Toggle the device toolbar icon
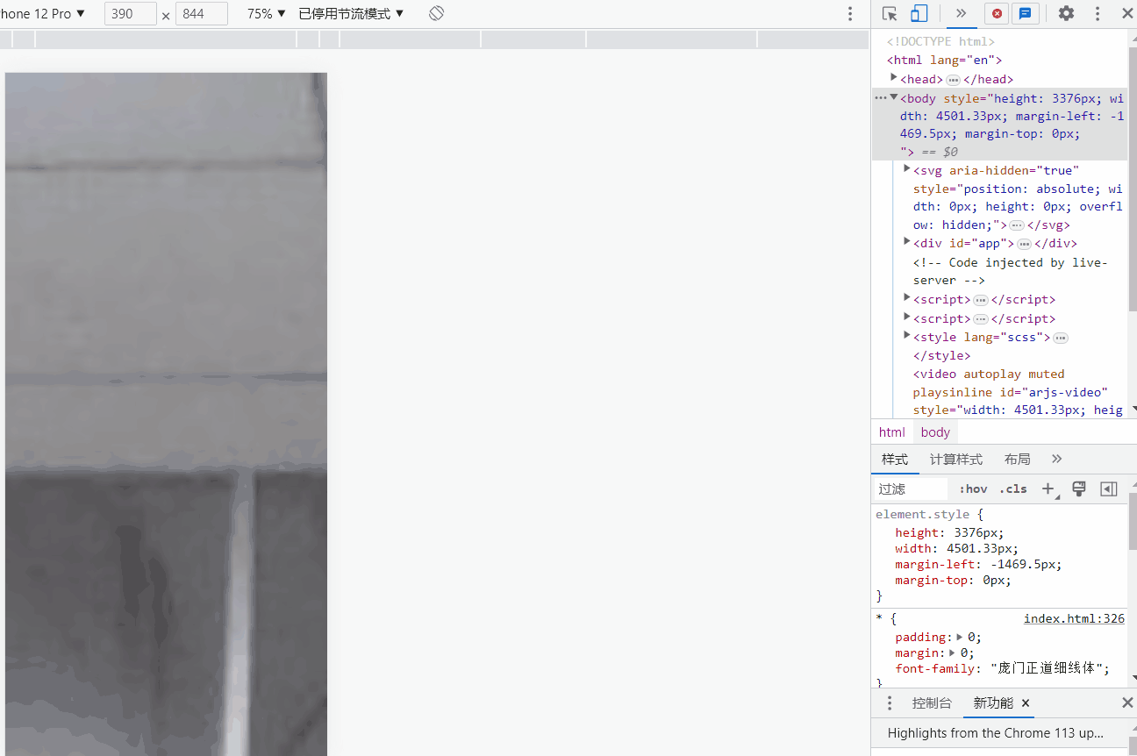 (x=919, y=14)
